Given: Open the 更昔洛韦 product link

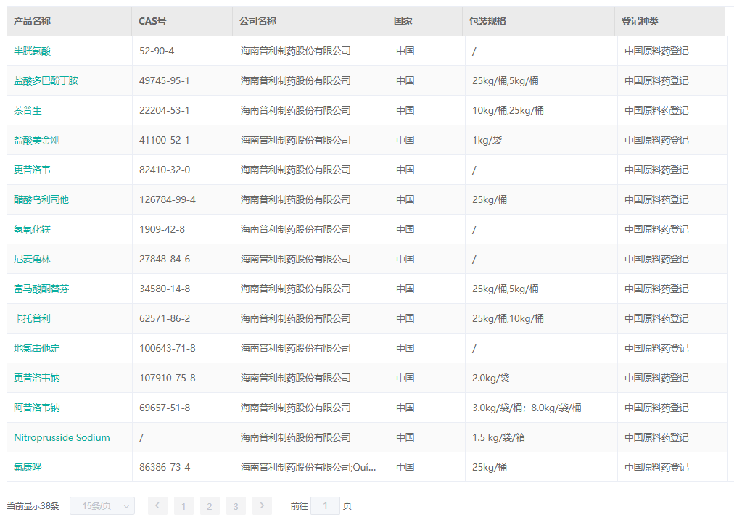Looking at the screenshot, I should coord(32,170).
